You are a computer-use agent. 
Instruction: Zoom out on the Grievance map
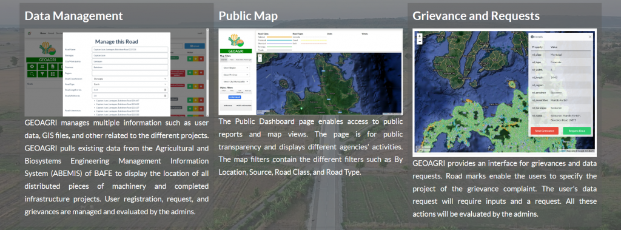tap(420, 41)
